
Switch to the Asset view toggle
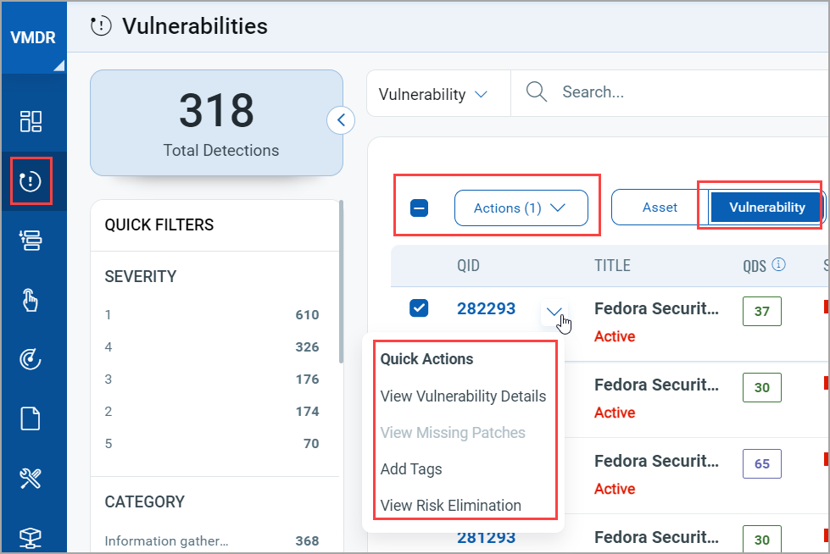(660, 208)
